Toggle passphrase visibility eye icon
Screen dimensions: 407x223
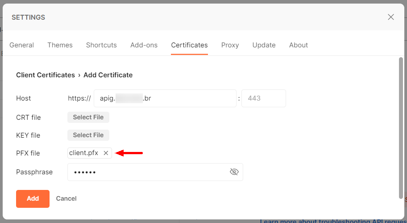(234, 172)
